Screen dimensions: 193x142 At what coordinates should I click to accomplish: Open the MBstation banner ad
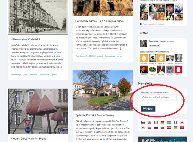click(163, 139)
